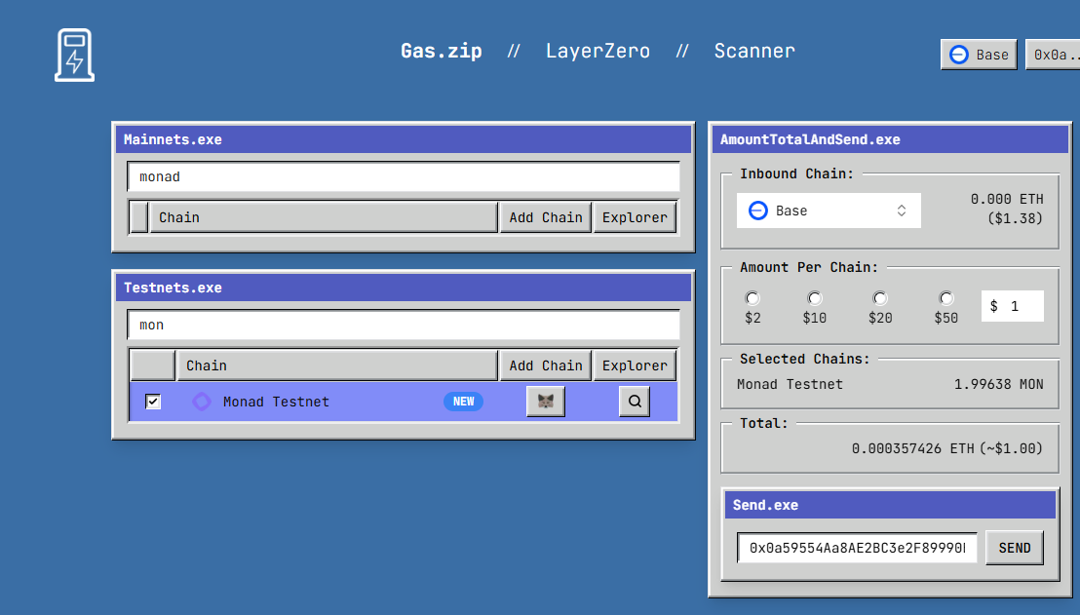Viewport: 1080px width, 615px height.
Task: Click the up-down arrows on Inbound Chain selector
Action: coord(901,211)
